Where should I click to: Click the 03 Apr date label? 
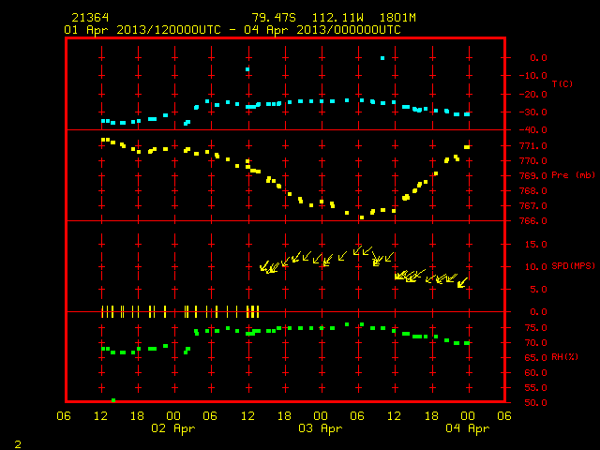[320, 428]
